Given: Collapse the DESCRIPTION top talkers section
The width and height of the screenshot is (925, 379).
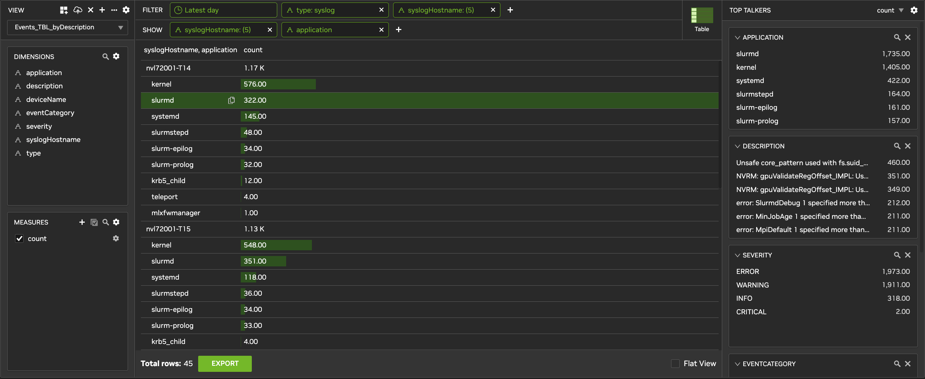Looking at the screenshot, I should point(738,147).
